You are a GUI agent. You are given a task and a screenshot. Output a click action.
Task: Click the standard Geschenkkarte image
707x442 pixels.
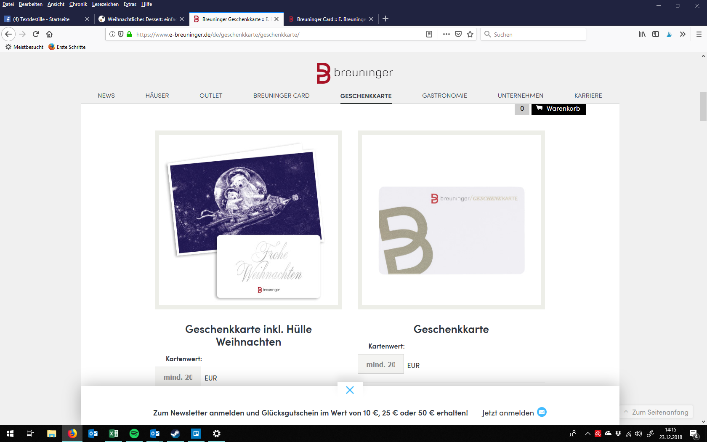451,220
